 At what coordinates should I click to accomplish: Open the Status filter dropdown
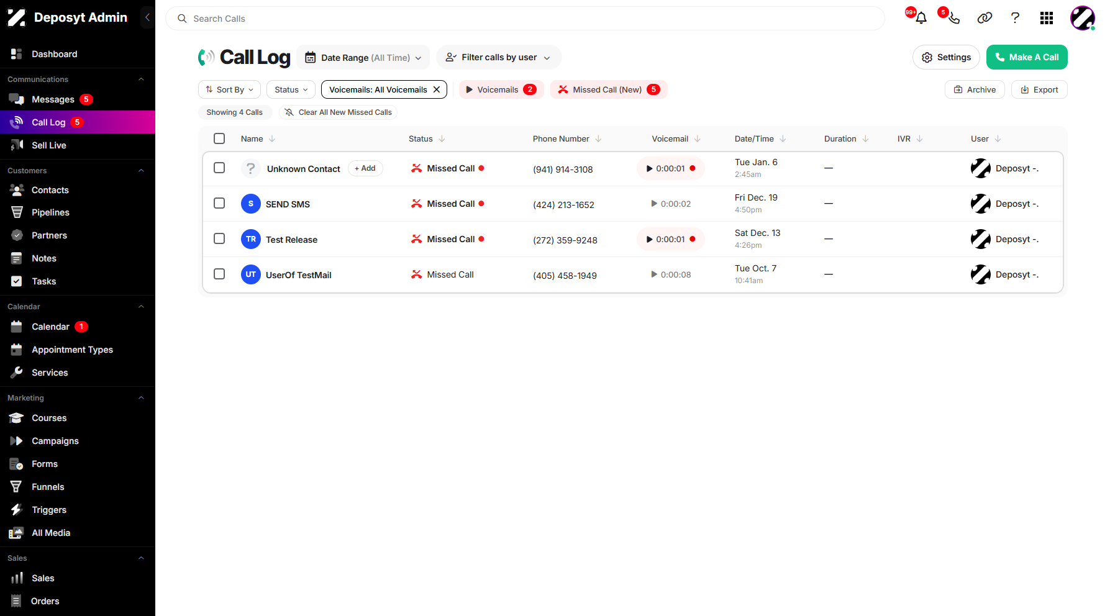[291, 89]
